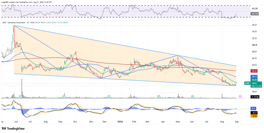Click the 26.0 price axis label
Screen dimensions: 264x133
254,58
